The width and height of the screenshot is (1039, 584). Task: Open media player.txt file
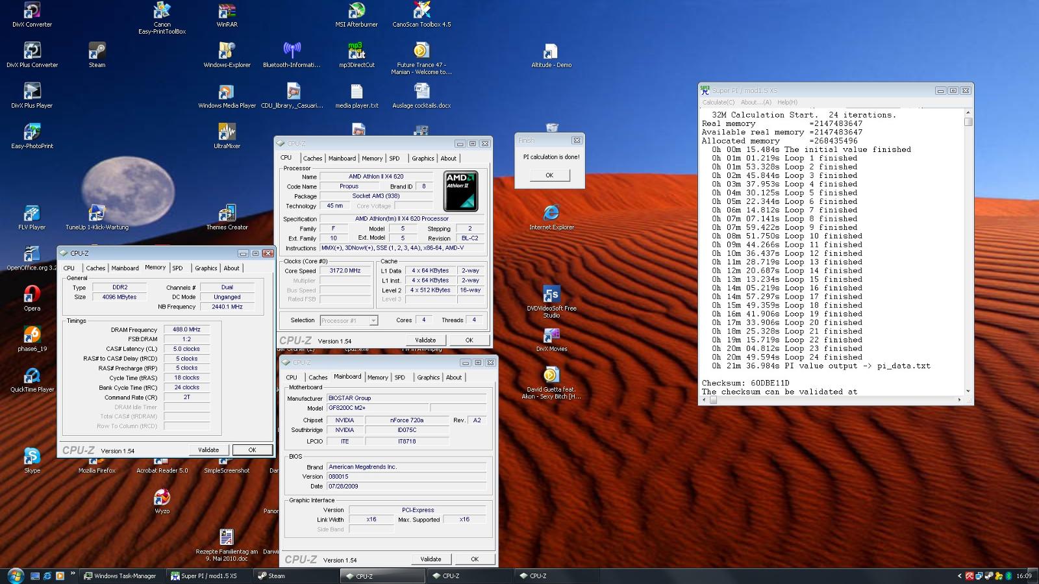pos(357,95)
